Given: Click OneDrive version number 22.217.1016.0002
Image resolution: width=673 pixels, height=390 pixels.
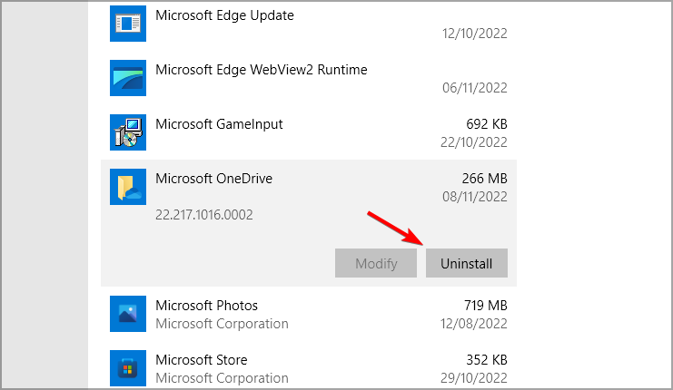Looking at the screenshot, I should pos(203,215).
